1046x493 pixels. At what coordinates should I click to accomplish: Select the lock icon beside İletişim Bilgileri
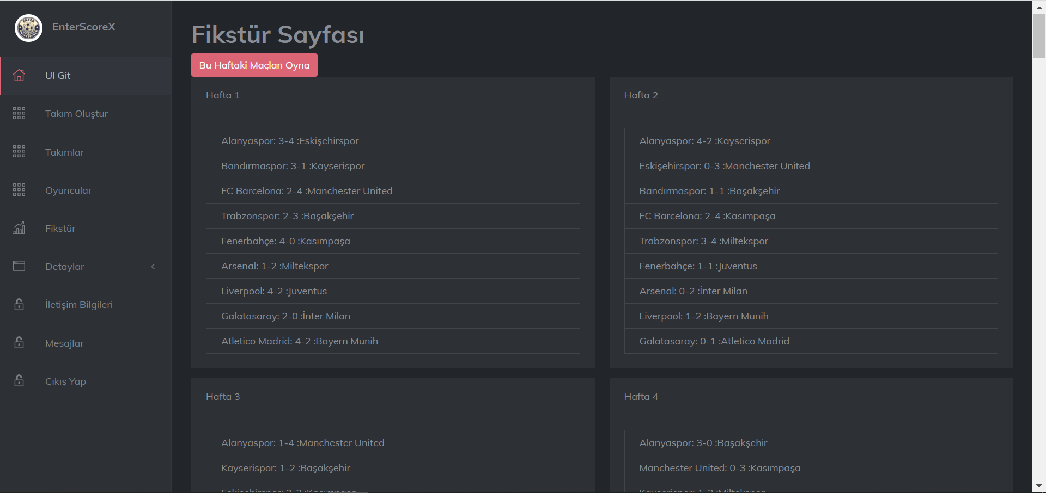point(19,304)
